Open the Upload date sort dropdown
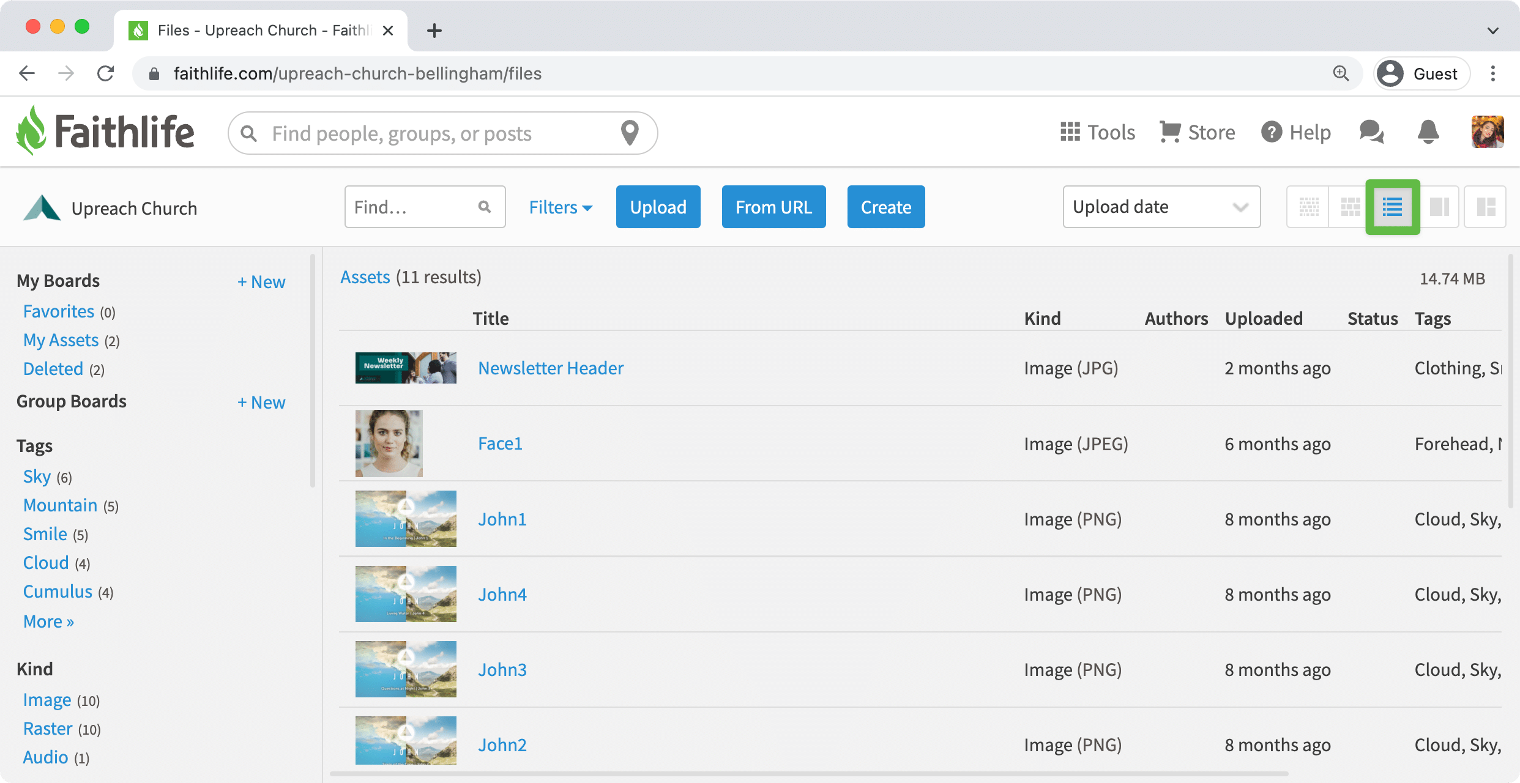Image resolution: width=1520 pixels, height=783 pixels. click(x=1161, y=207)
